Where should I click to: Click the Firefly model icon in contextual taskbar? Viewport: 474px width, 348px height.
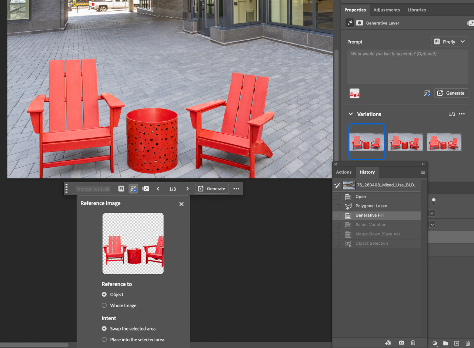click(x=121, y=189)
